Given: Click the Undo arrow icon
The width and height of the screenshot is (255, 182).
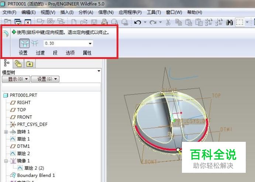Looking at the screenshot, I should click(x=138, y=22).
